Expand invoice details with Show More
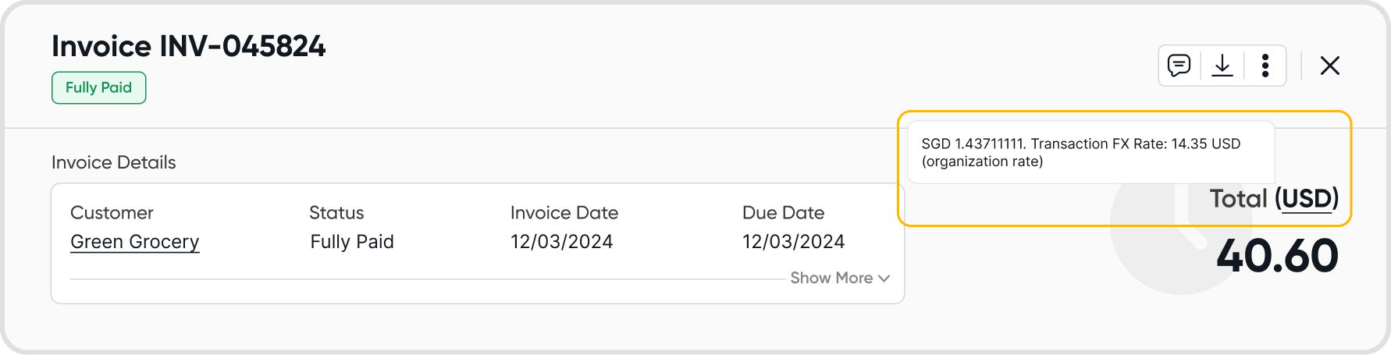The width and height of the screenshot is (1391, 355). [x=831, y=278]
